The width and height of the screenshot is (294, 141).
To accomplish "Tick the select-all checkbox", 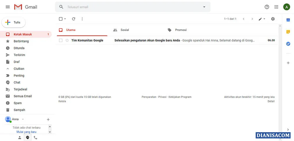I will coord(61,19).
